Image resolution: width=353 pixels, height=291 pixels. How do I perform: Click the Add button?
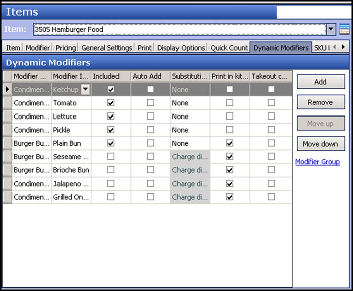point(321,82)
